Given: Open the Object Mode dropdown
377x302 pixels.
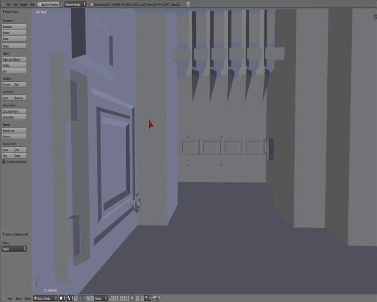Looking at the screenshot, I should tap(45, 298).
